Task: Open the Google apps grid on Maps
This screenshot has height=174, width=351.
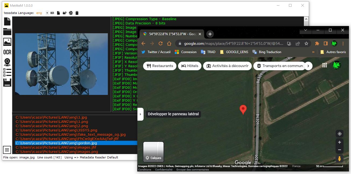Action: pos(325,65)
